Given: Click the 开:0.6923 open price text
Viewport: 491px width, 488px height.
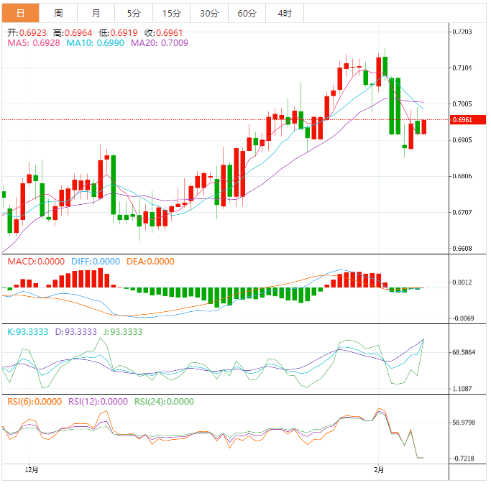Looking at the screenshot, I should point(27,33).
